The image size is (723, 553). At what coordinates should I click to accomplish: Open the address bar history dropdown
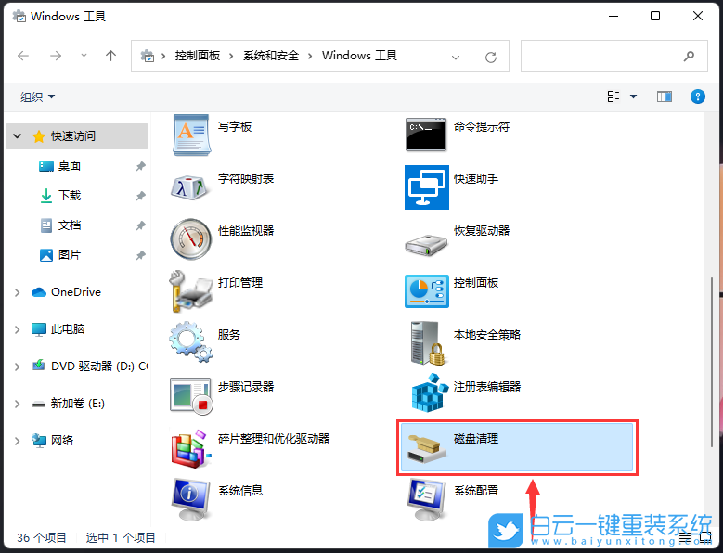[x=456, y=58]
